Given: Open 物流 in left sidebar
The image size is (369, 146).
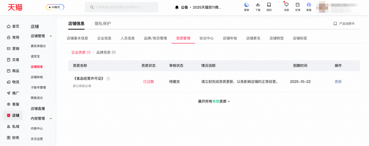Looking at the screenshot, I should (x=13, y=82).
